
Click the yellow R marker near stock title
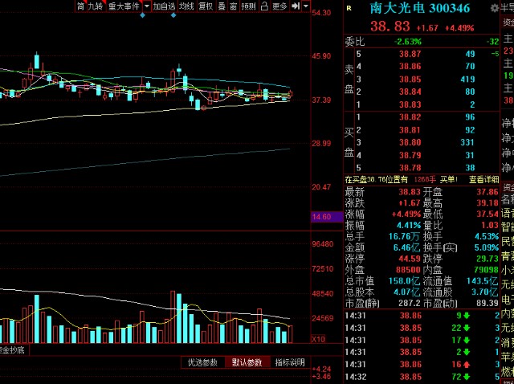coord(349,8)
